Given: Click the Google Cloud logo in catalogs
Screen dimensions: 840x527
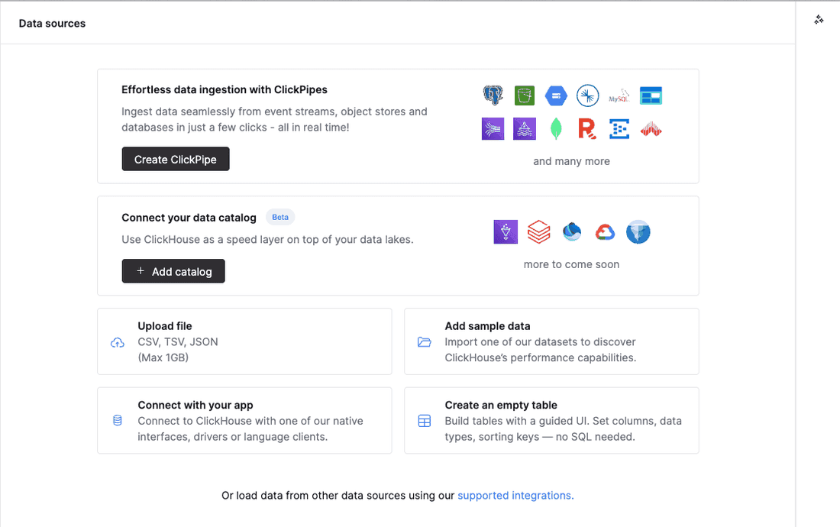Looking at the screenshot, I should pyautogui.click(x=605, y=232).
